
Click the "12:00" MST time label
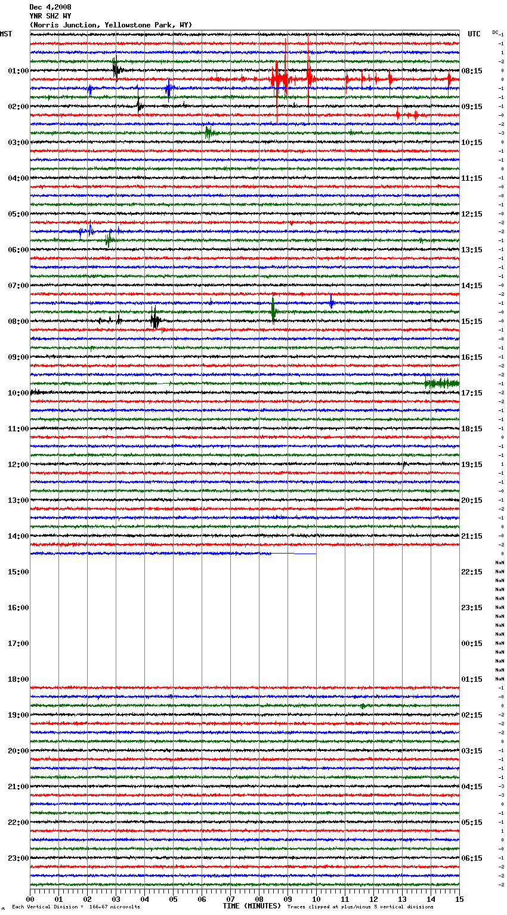[18, 465]
